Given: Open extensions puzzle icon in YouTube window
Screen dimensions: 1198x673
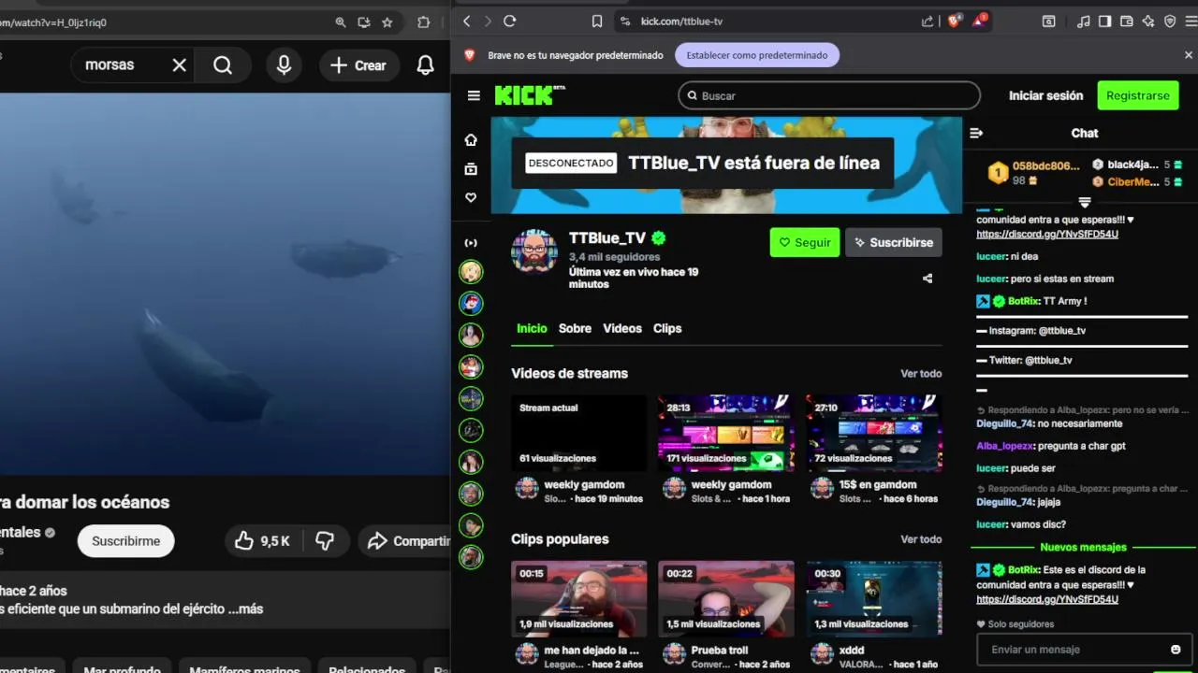Looking at the screenshot, I should [424, 21].
